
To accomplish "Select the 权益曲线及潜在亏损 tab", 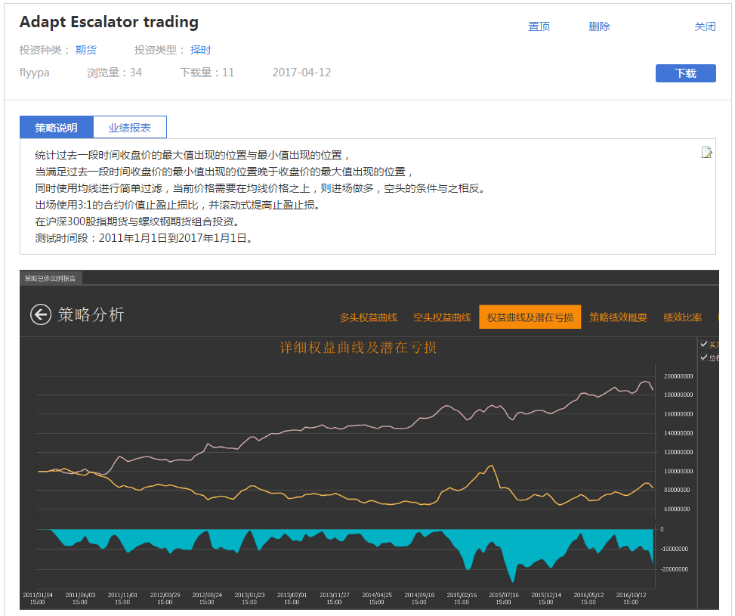I will (530, 317).
